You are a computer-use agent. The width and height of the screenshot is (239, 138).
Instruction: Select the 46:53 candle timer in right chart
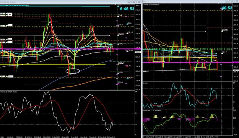coord(227,8)
